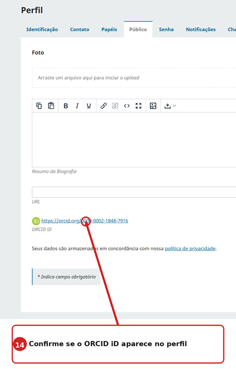Open the source code view icon
Screen dimensions: 236x369
point(127,106)
